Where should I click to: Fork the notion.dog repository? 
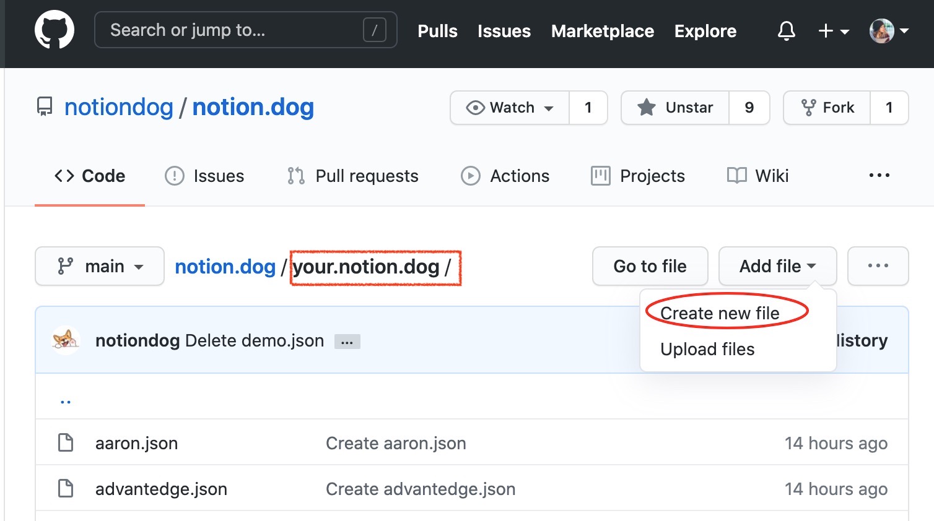pos(827,108)
